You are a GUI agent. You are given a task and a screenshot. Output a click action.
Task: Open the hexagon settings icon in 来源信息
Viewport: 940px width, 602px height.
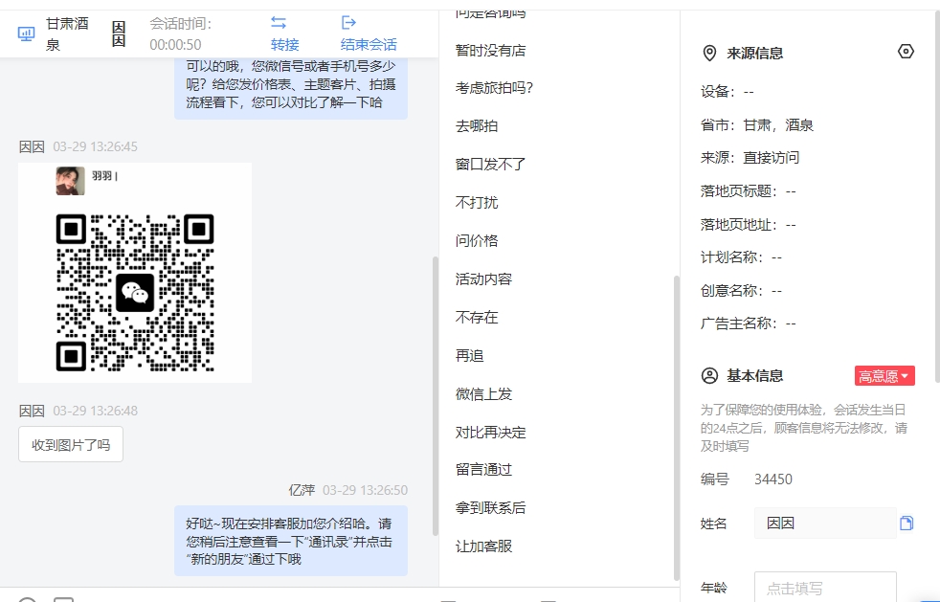[x=906, y=52]
